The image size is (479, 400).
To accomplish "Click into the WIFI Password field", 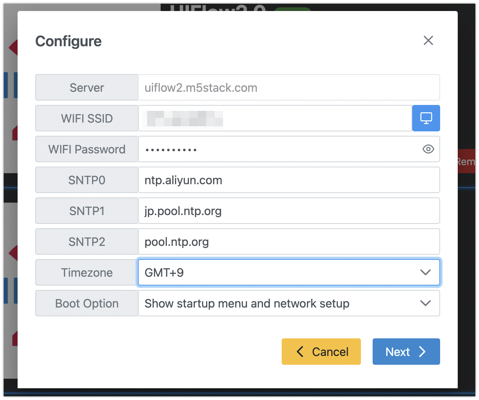I will coord(275,149).
